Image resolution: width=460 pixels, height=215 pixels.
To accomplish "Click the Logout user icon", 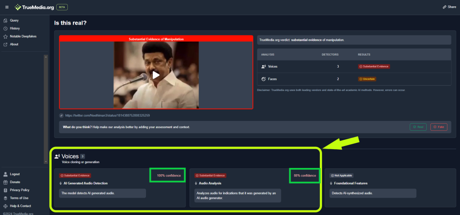I will click(5, 174).
